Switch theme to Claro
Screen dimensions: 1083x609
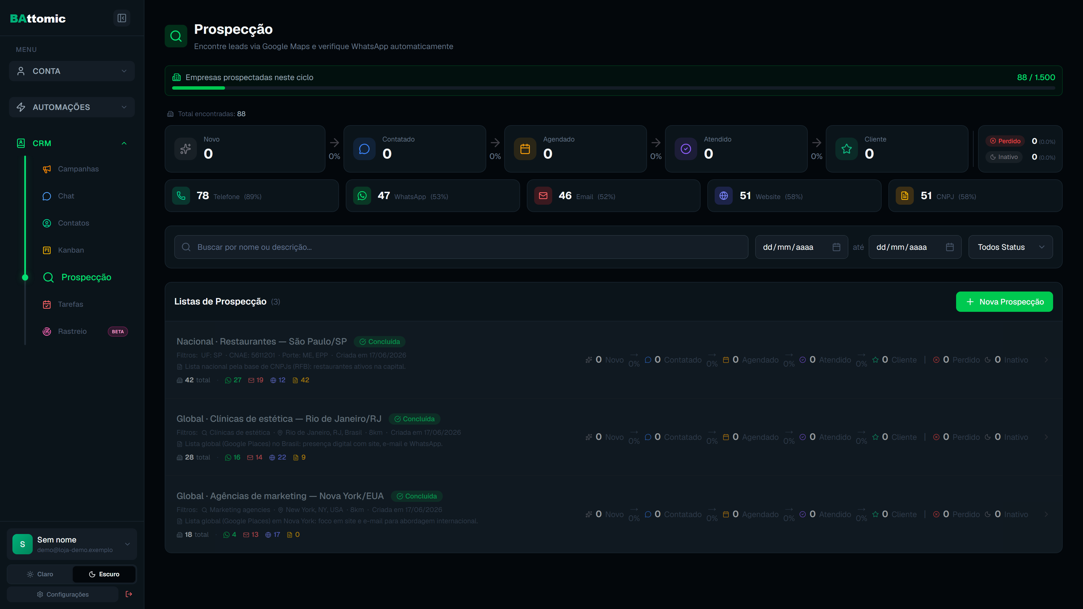pyautogui.click(x=40, y=574)
